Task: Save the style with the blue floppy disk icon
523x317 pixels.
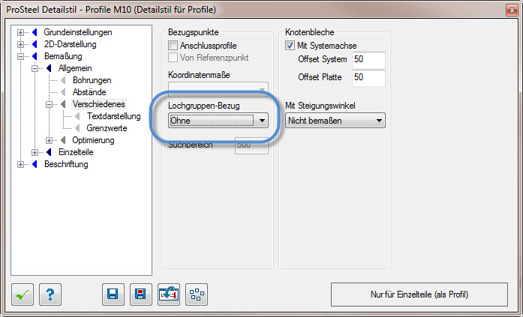Action: pyautogui.click(x=113, y=295)
